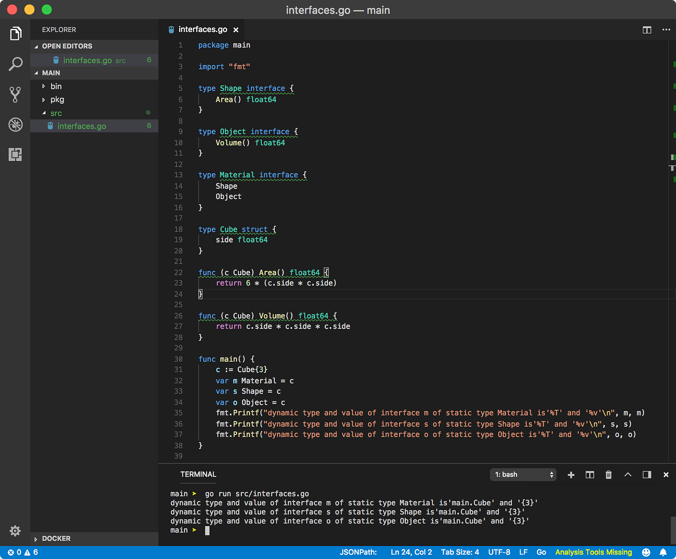Select the interfaces.go editor tab
Viewport: 676px width, 559px height.
coord(202,29)
